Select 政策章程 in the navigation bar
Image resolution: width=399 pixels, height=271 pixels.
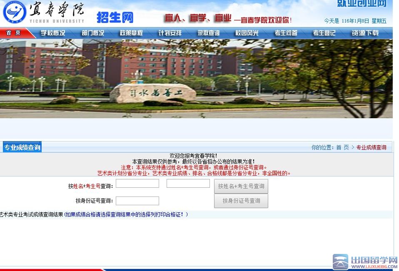pyautogui.click(x=131, y=33)
